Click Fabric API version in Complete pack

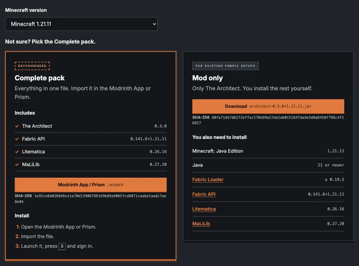pos(148,139)
